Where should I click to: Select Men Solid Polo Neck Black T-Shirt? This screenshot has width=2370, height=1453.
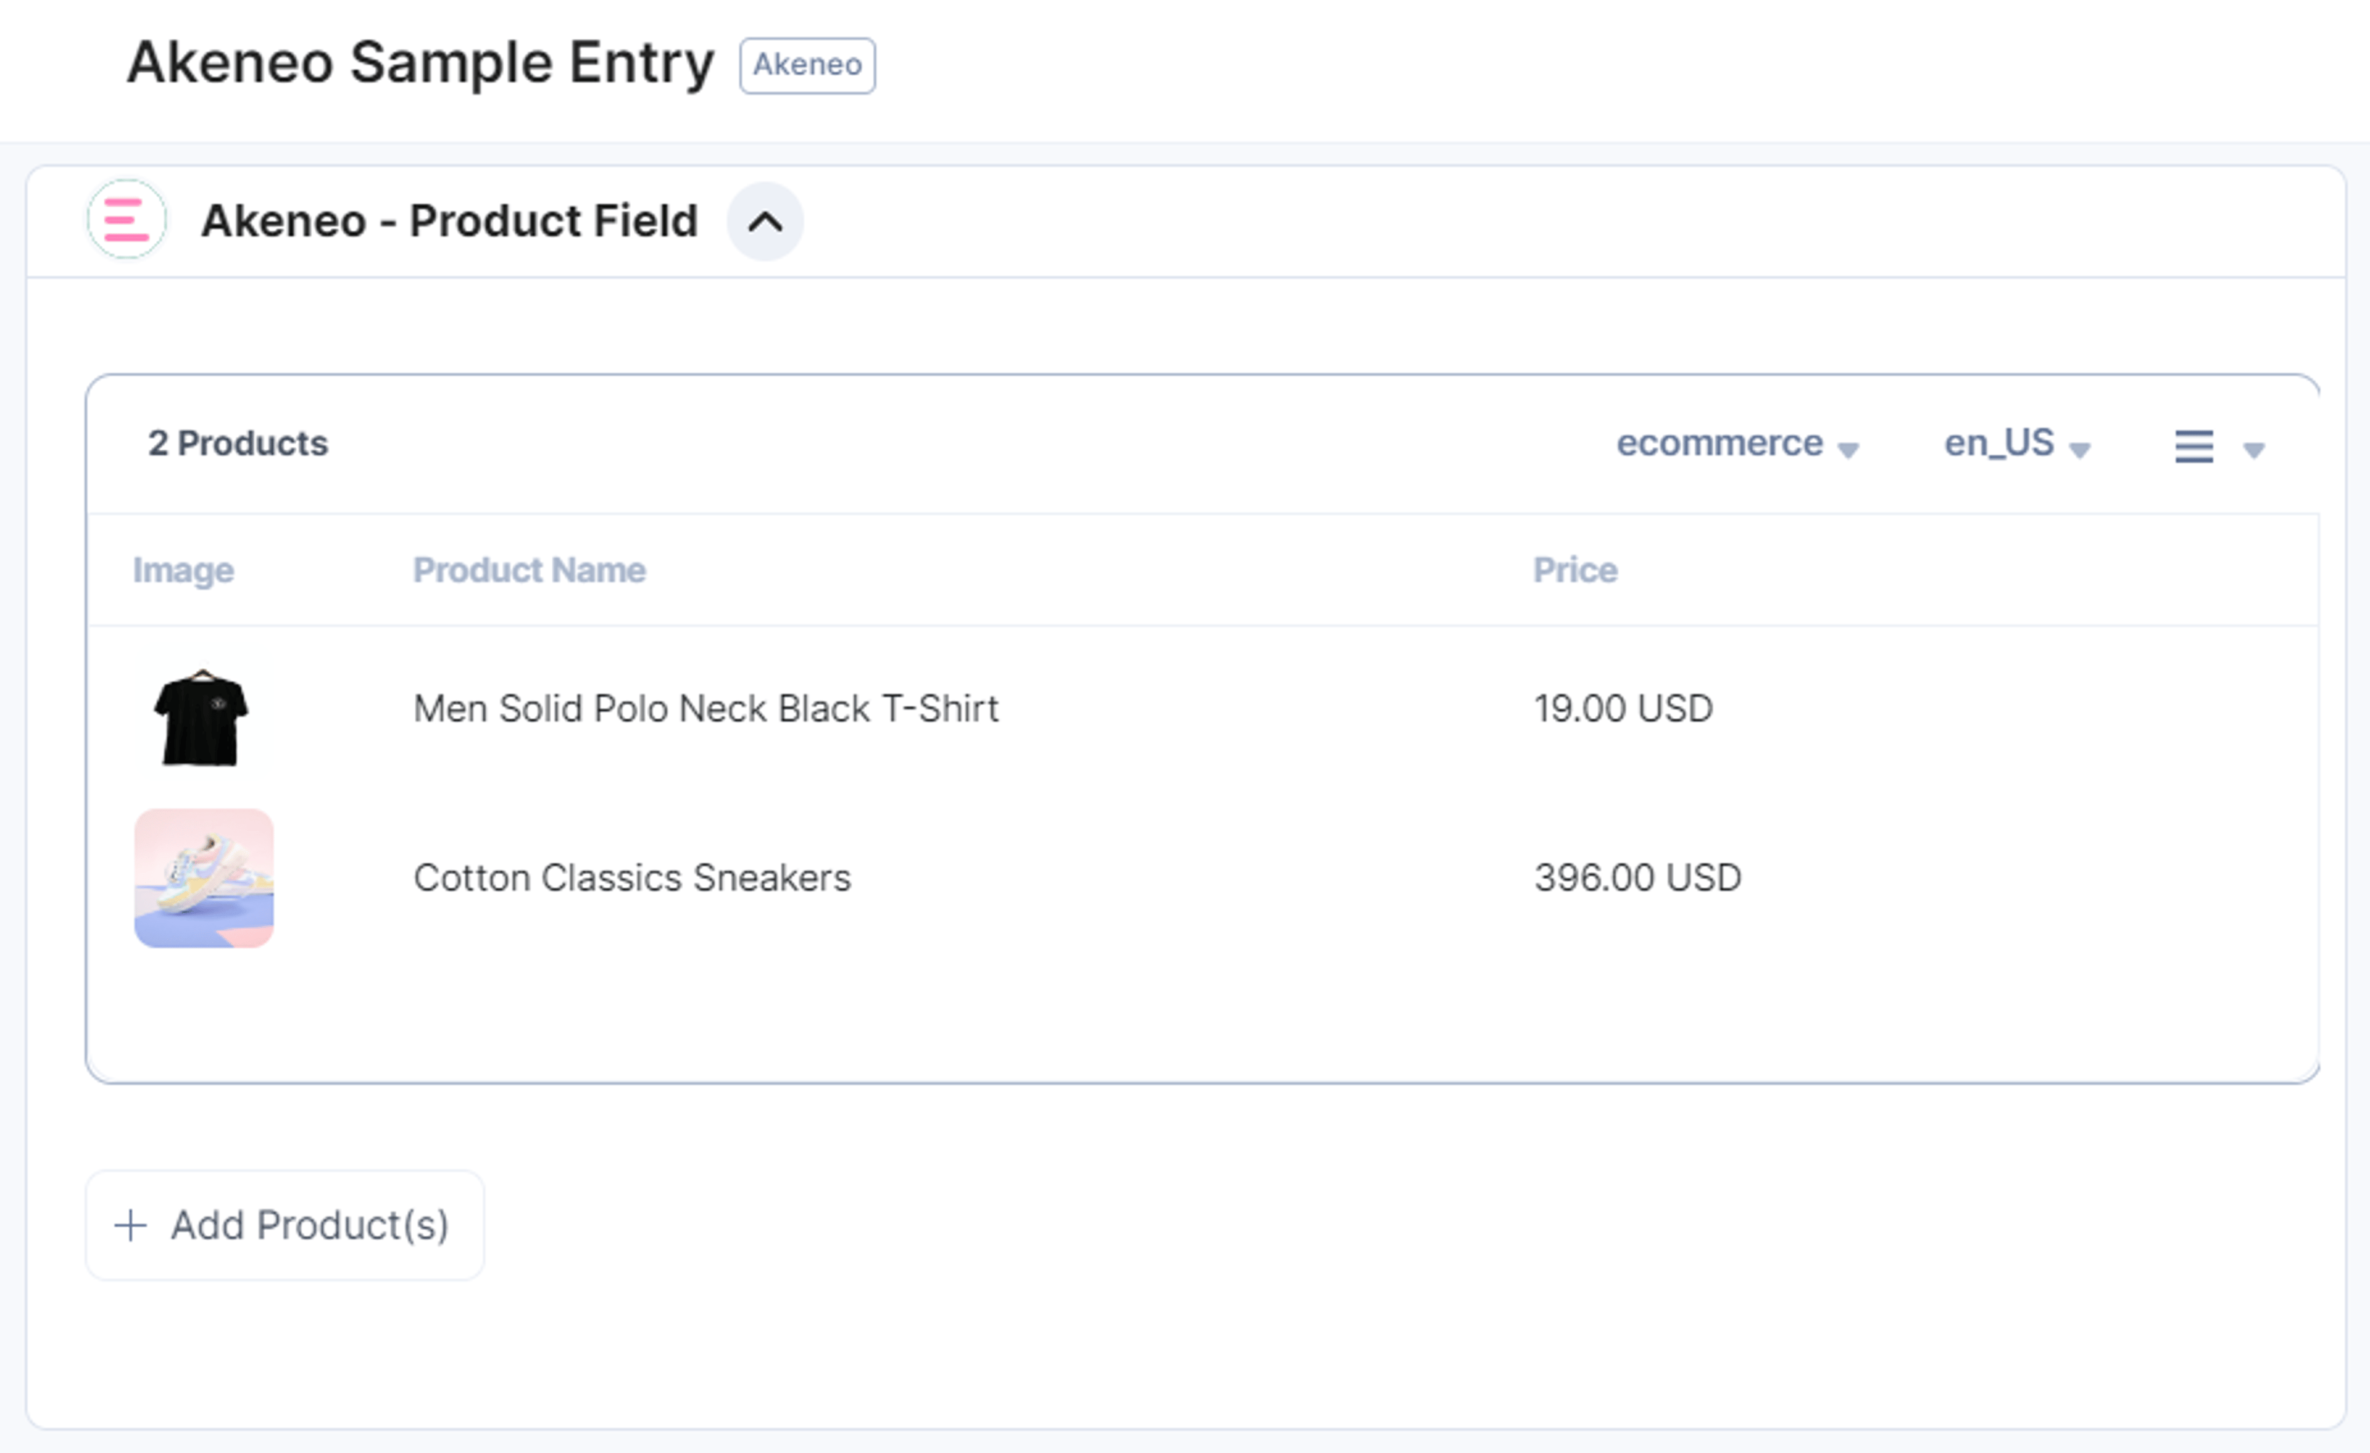[706, 709]
